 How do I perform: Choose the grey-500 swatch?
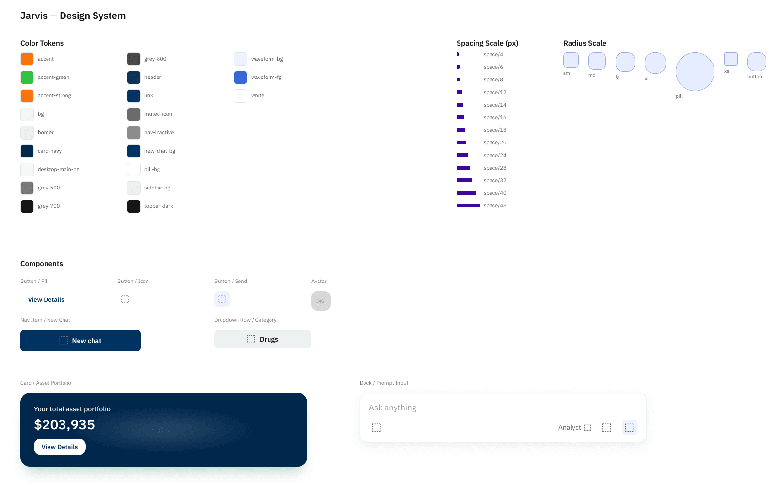coord(27,188)
